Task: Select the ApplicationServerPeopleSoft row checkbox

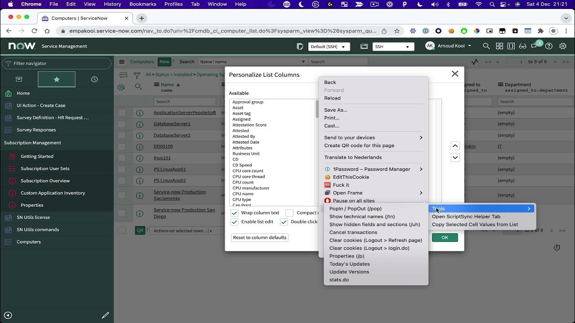Action: tap(122, 113)
